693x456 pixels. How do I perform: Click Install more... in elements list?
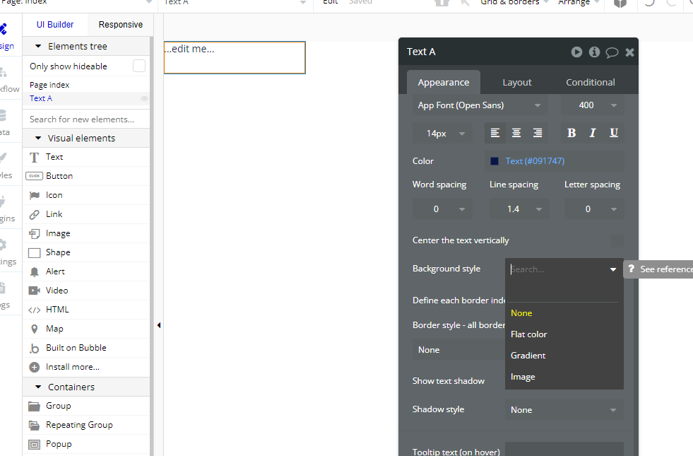(x=72, y=367)
